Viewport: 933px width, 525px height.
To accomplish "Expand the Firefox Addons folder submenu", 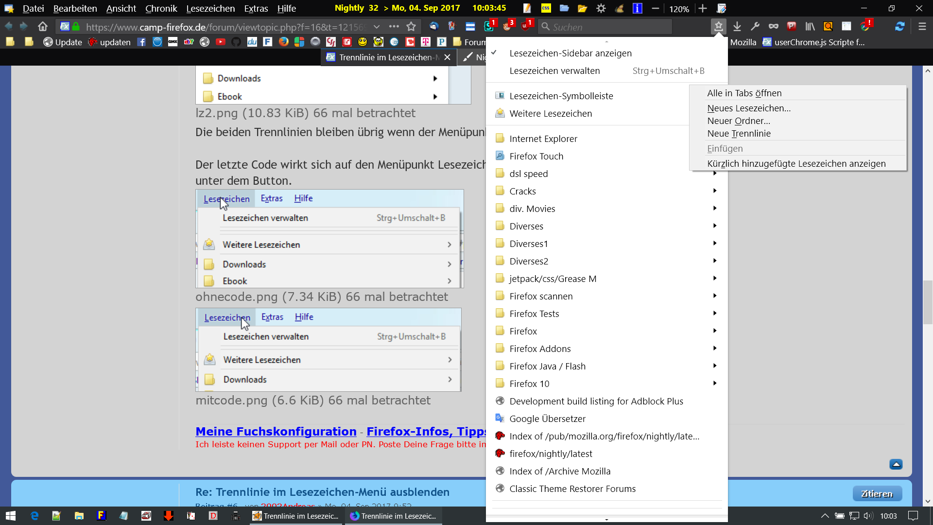I will [x=540, y=349].
